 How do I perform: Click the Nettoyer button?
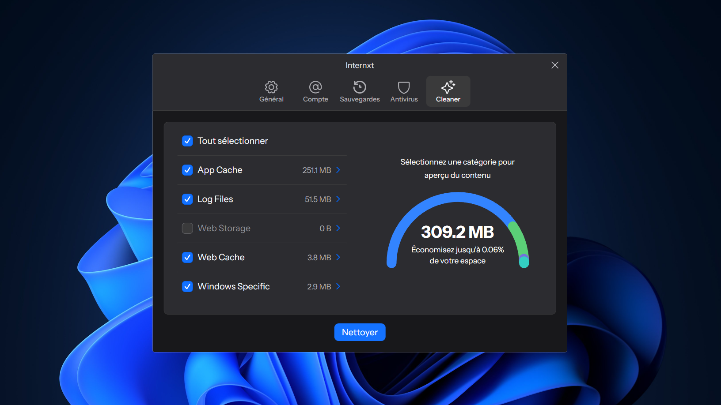pyautogui.click(x=360, y=332)
